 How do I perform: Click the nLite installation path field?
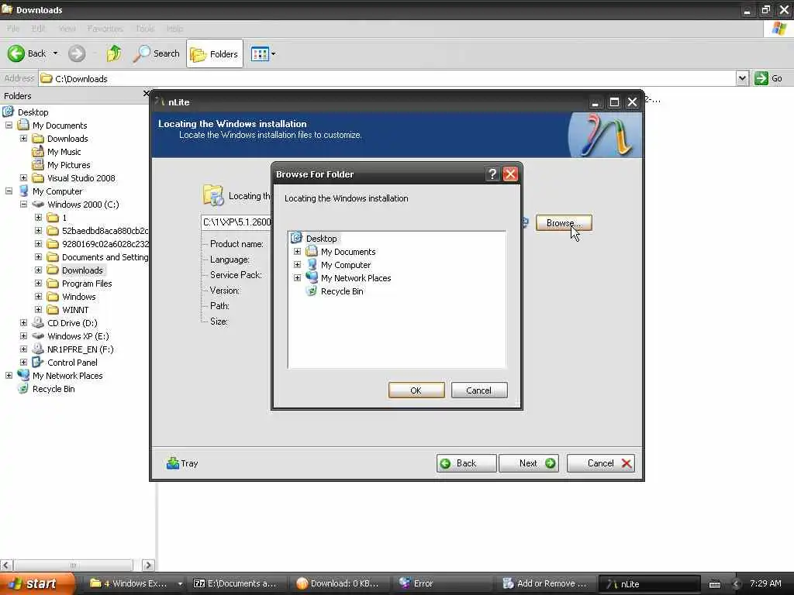236,222
